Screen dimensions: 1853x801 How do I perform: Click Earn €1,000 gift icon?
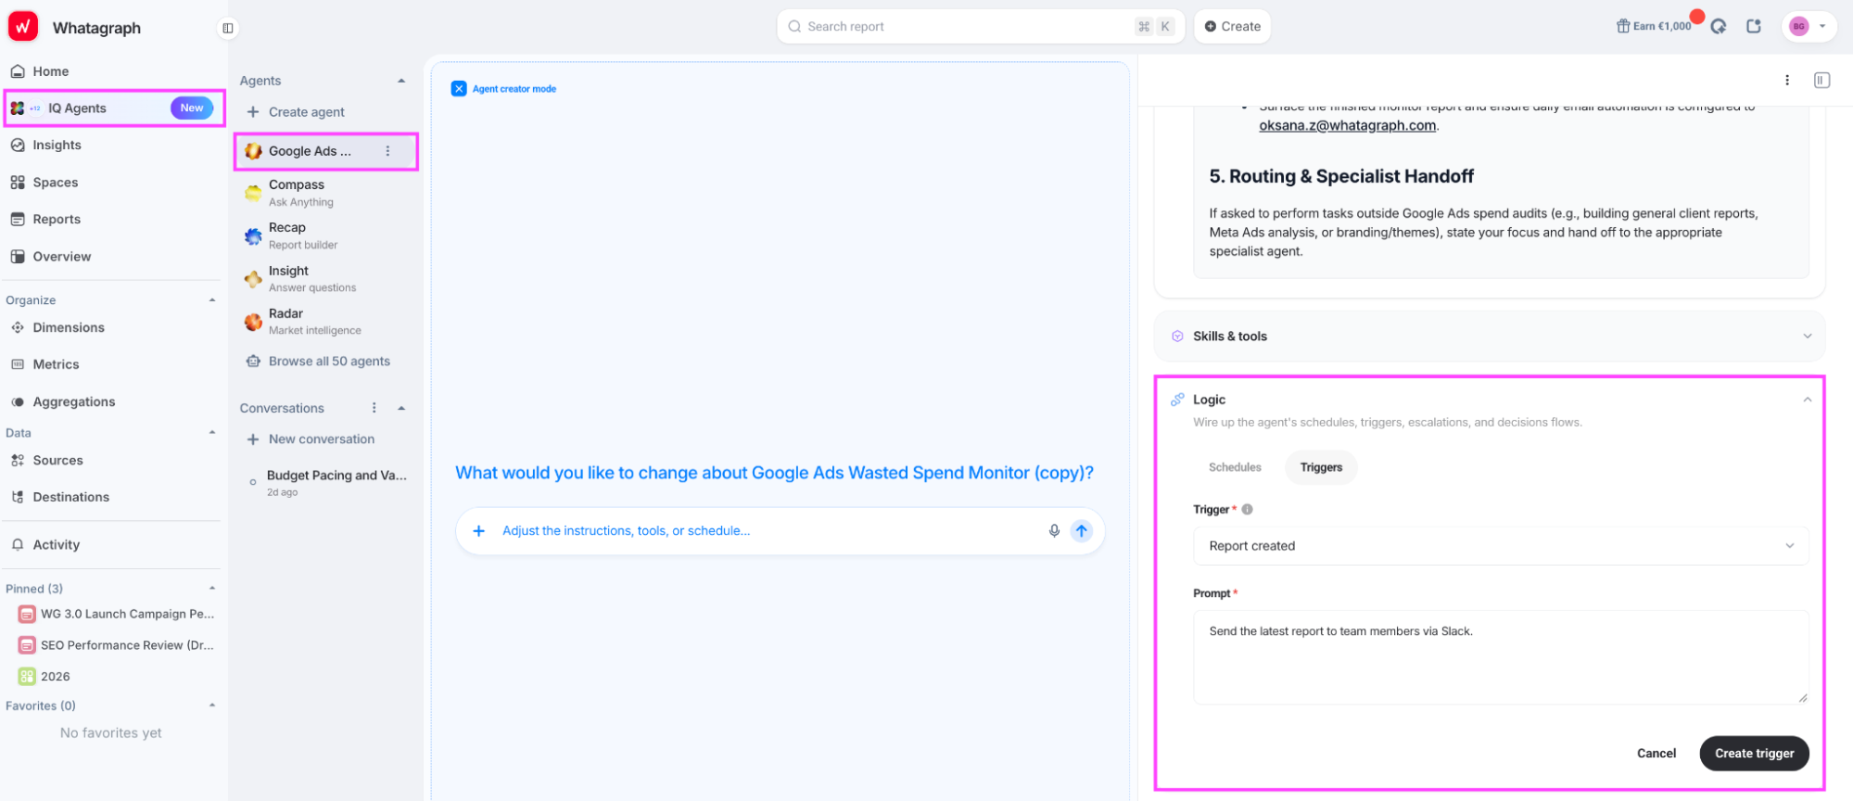[x=1623, y=26]
